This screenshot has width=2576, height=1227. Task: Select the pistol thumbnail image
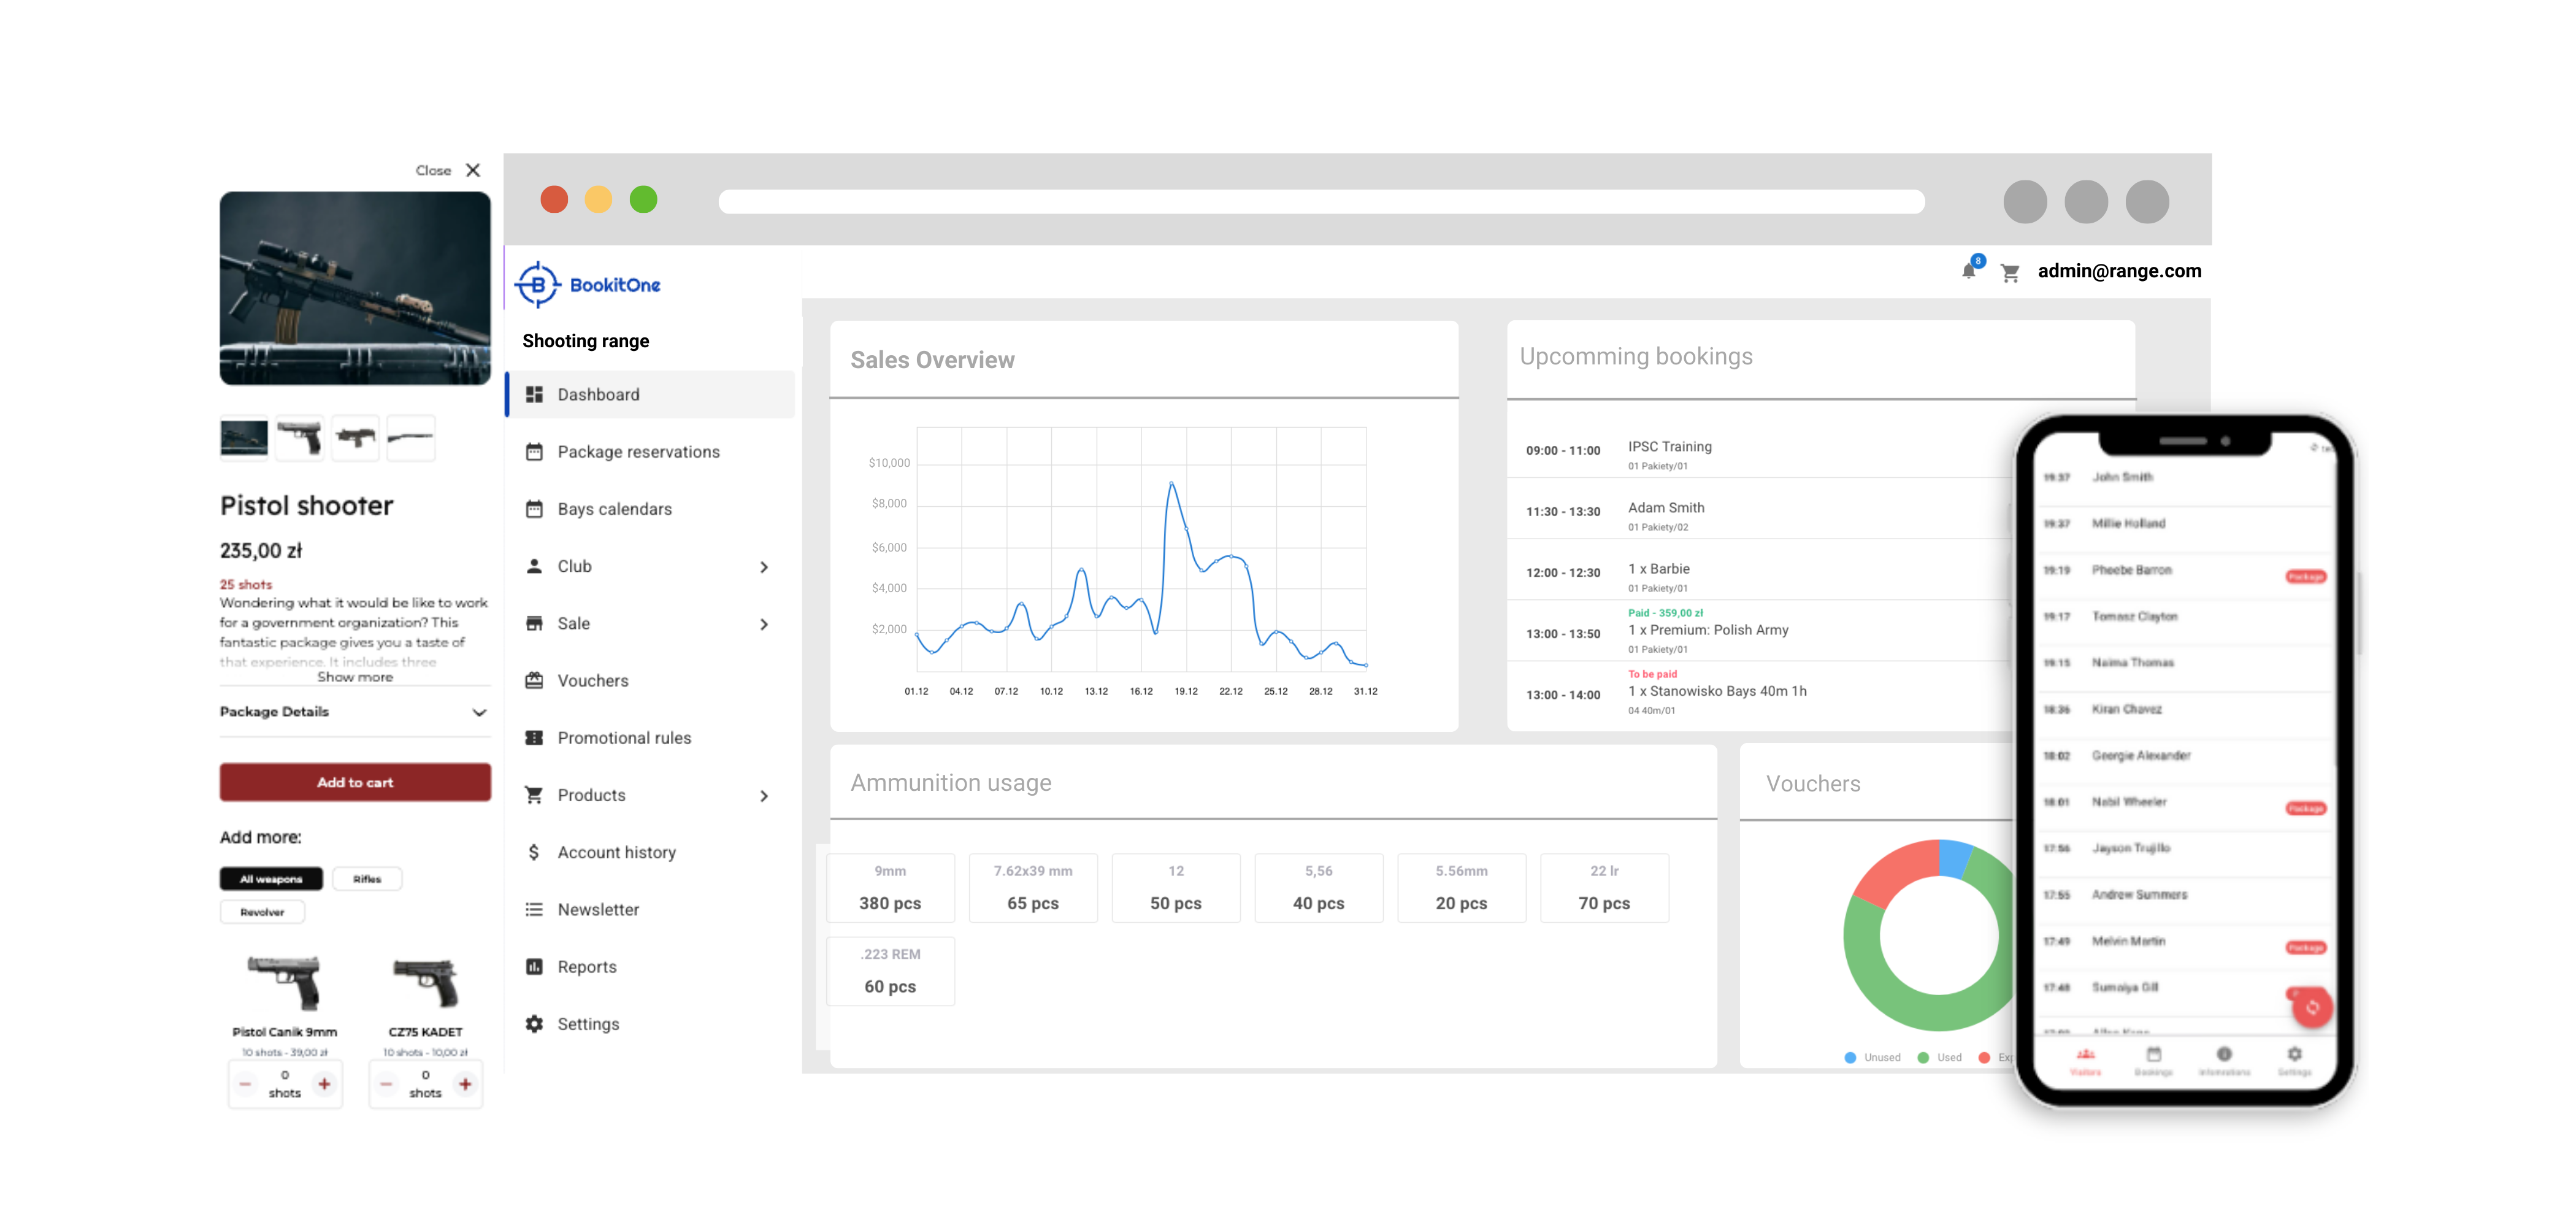[x=299, y=437]
